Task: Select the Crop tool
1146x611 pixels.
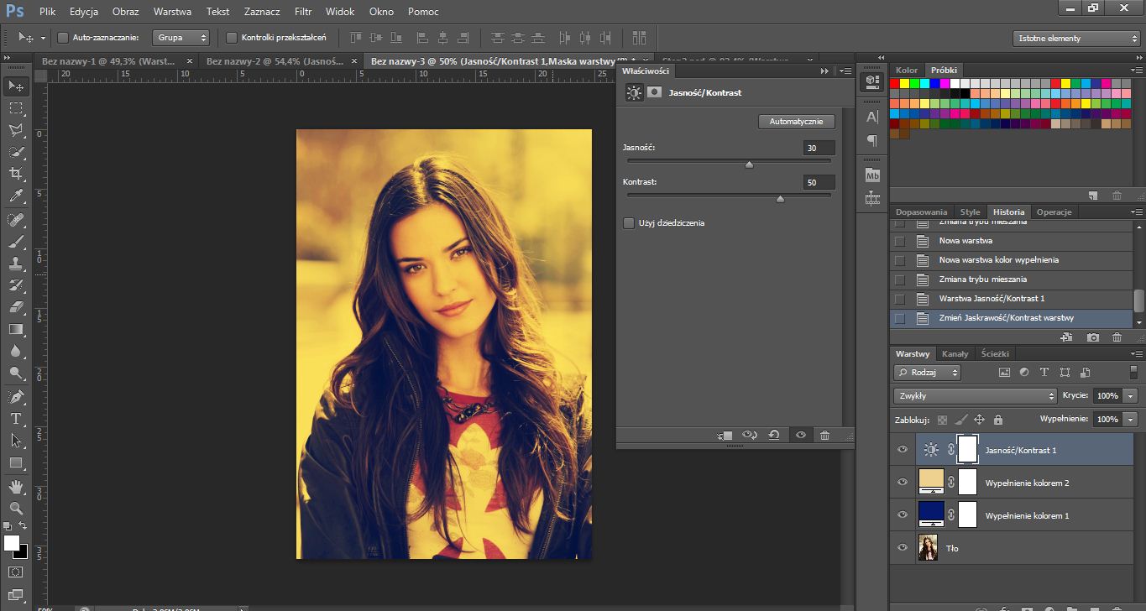Action: tap(15, 174)
